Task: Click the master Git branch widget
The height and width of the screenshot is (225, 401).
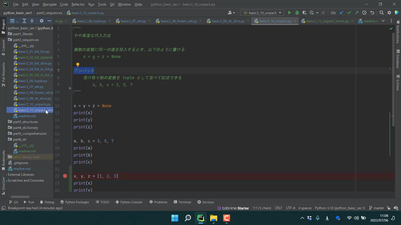Action: (376, 208)
